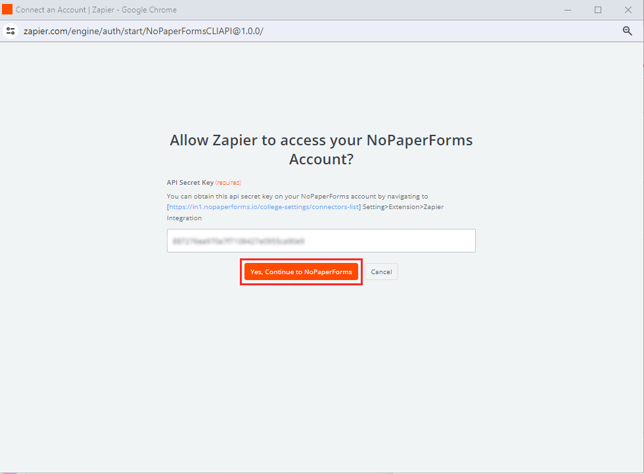The height and width of the screenshot is (474, 644).
Task: Cancel the account connection
Action: coord(381,272)
